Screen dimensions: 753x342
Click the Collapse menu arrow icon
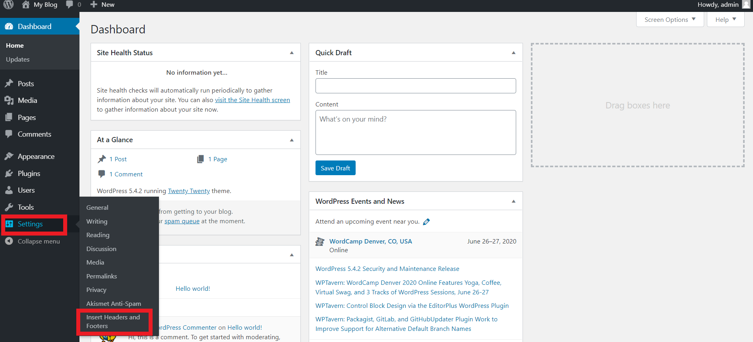[x=9, y=241]
